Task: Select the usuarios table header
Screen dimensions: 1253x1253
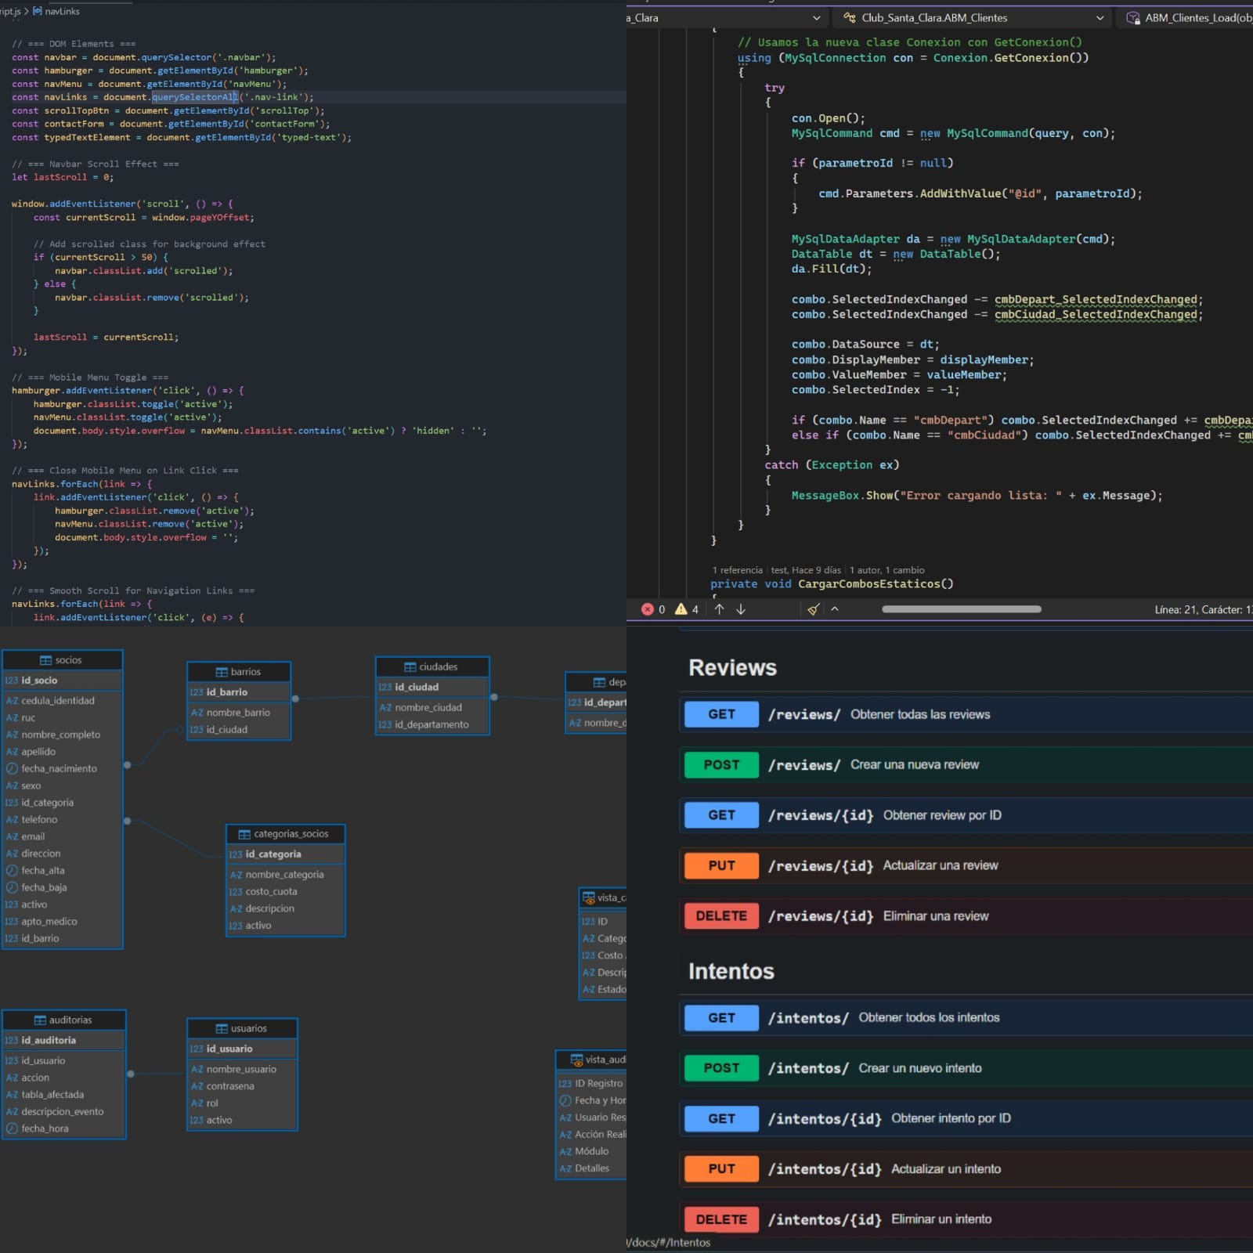Action: [x=242, y=1028]
